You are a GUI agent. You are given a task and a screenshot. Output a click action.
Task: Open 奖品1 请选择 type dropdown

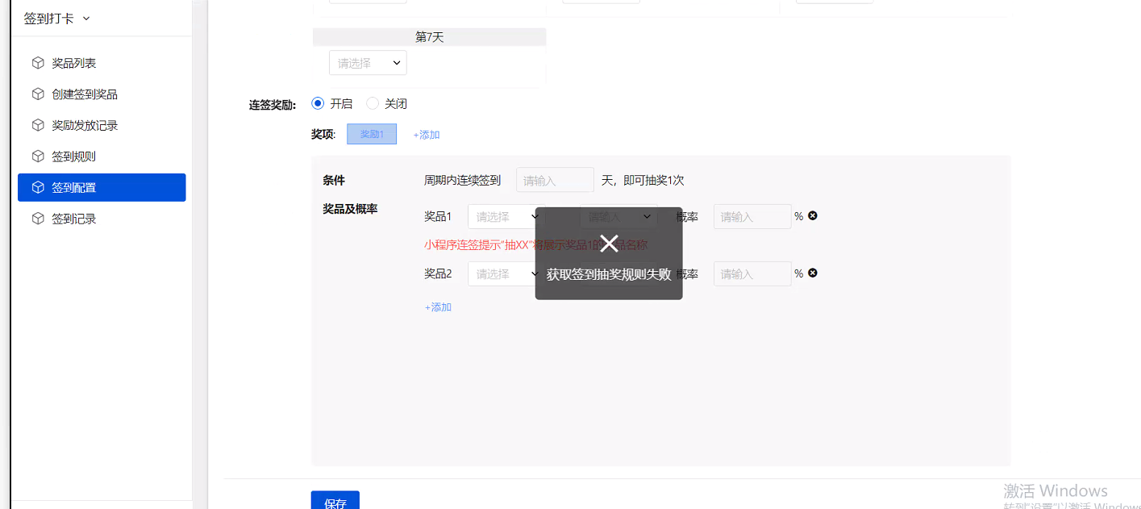(x=506, y=216)
